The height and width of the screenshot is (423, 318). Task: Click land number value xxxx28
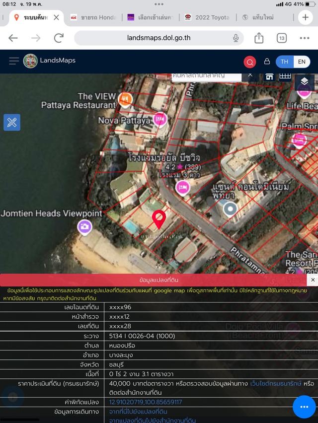point(120,326)
